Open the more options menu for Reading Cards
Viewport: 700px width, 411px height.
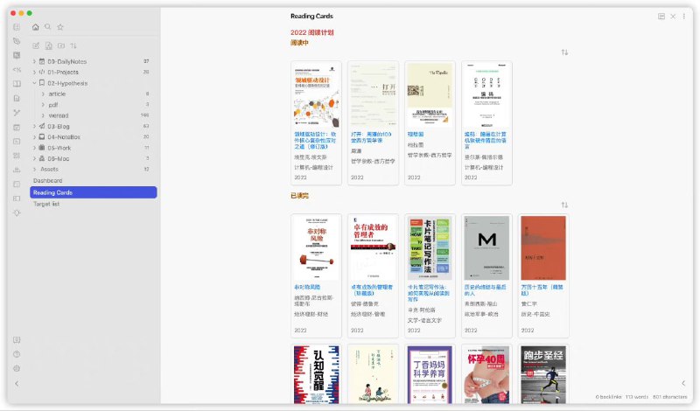tap(684, 17)
